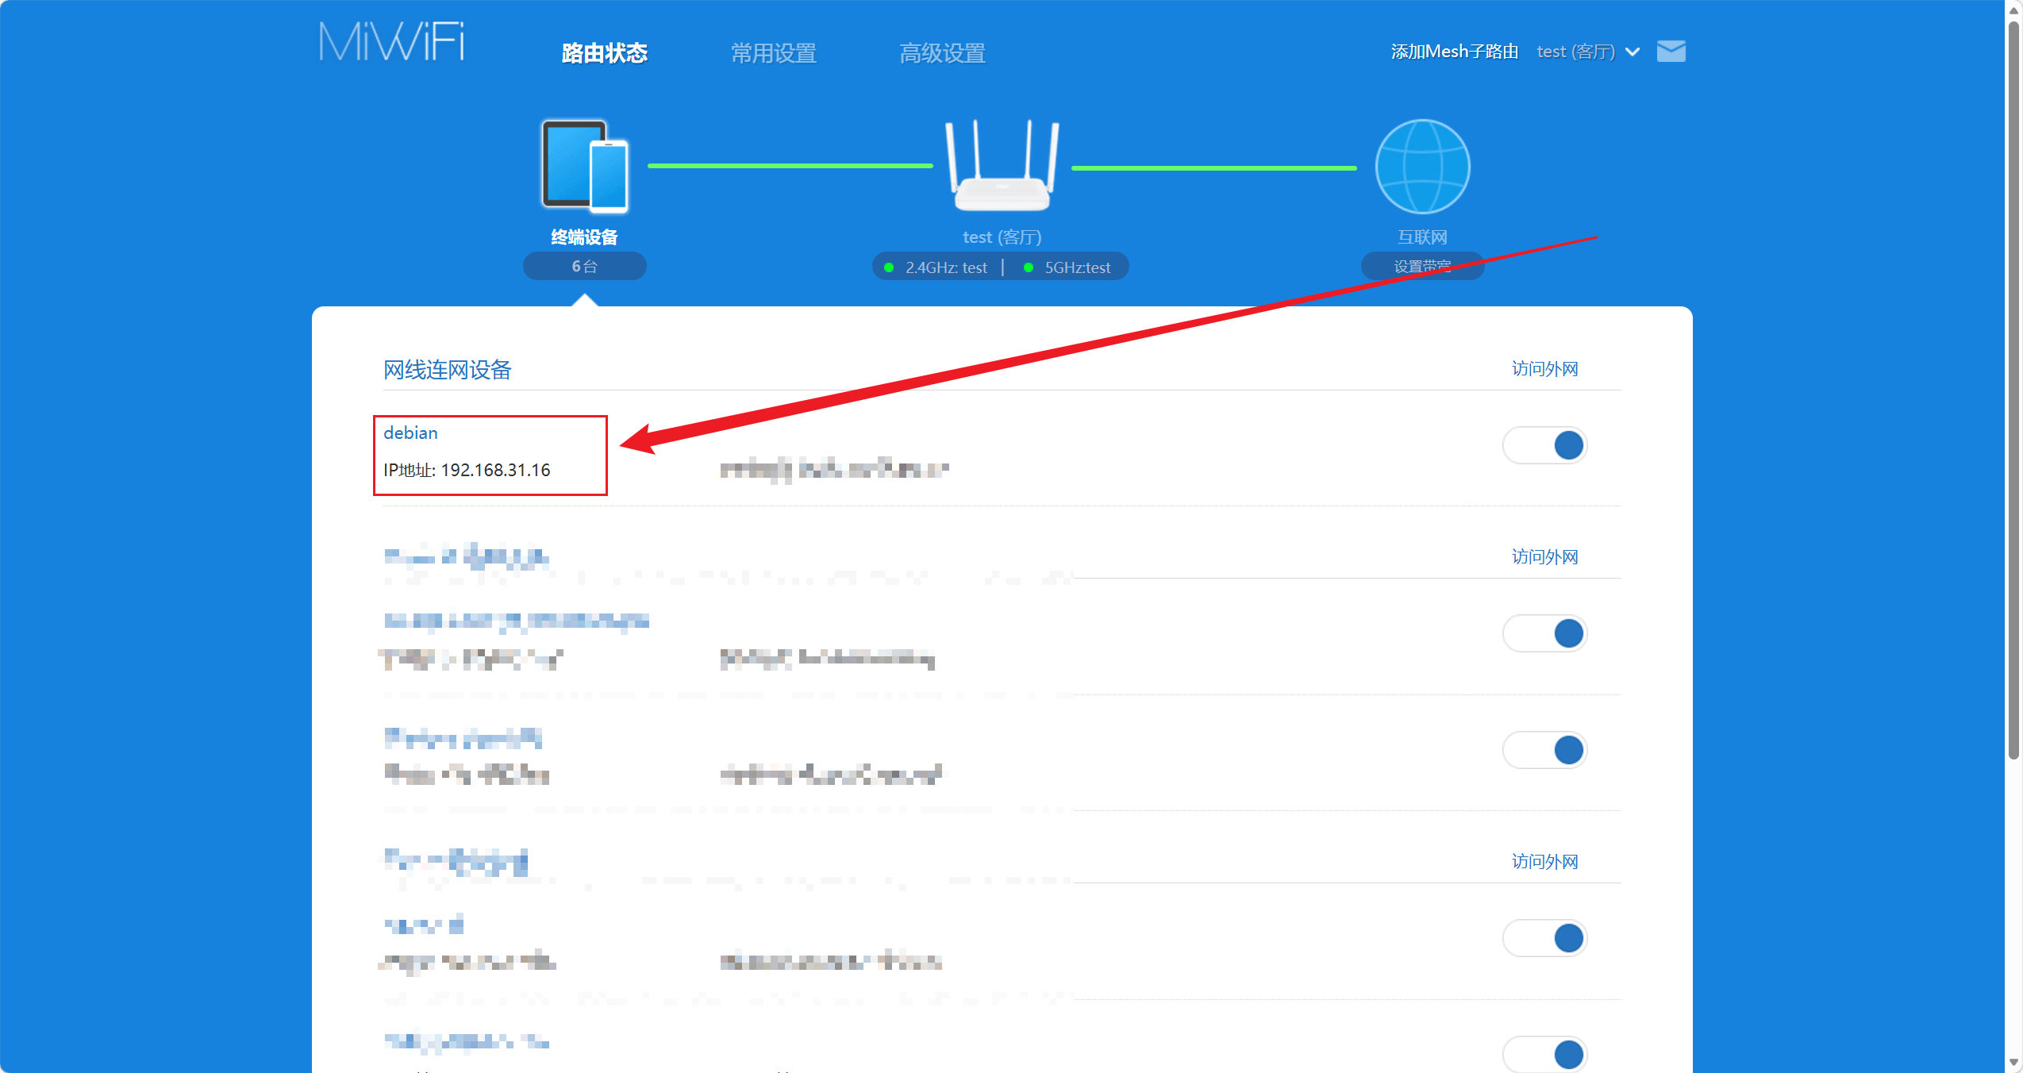This screenshot has width=2023, height=1073.
Task: Click the 6台 device count badge
Action: click(584, 267)
